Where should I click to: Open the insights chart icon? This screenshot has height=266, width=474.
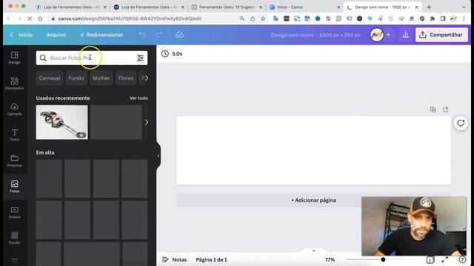tap(405, 35)
